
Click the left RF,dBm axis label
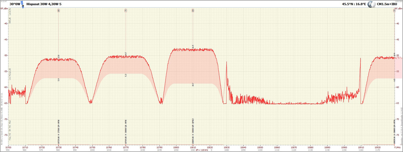pos(4,9)
